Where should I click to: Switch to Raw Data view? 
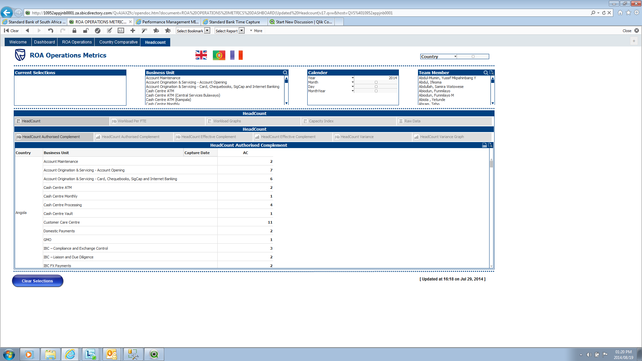(x=444, y=121)
